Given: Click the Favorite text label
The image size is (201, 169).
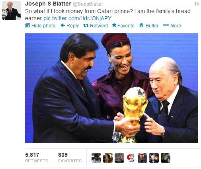Looking at the screenshot, I should coord(126,26).
